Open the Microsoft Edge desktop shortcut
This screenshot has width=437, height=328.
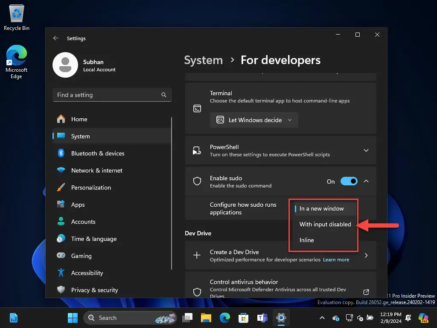17,61
